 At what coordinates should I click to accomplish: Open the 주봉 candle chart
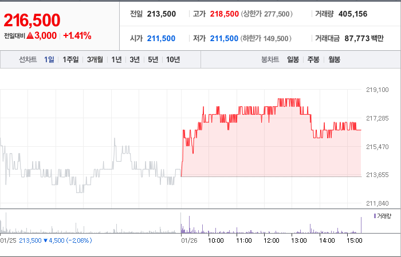313,59
